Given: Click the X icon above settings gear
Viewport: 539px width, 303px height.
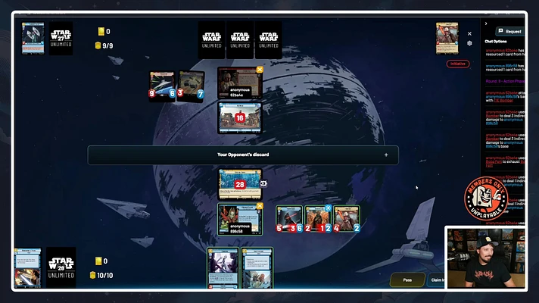Looking at the screenshot, I should (x=469, y=33).
